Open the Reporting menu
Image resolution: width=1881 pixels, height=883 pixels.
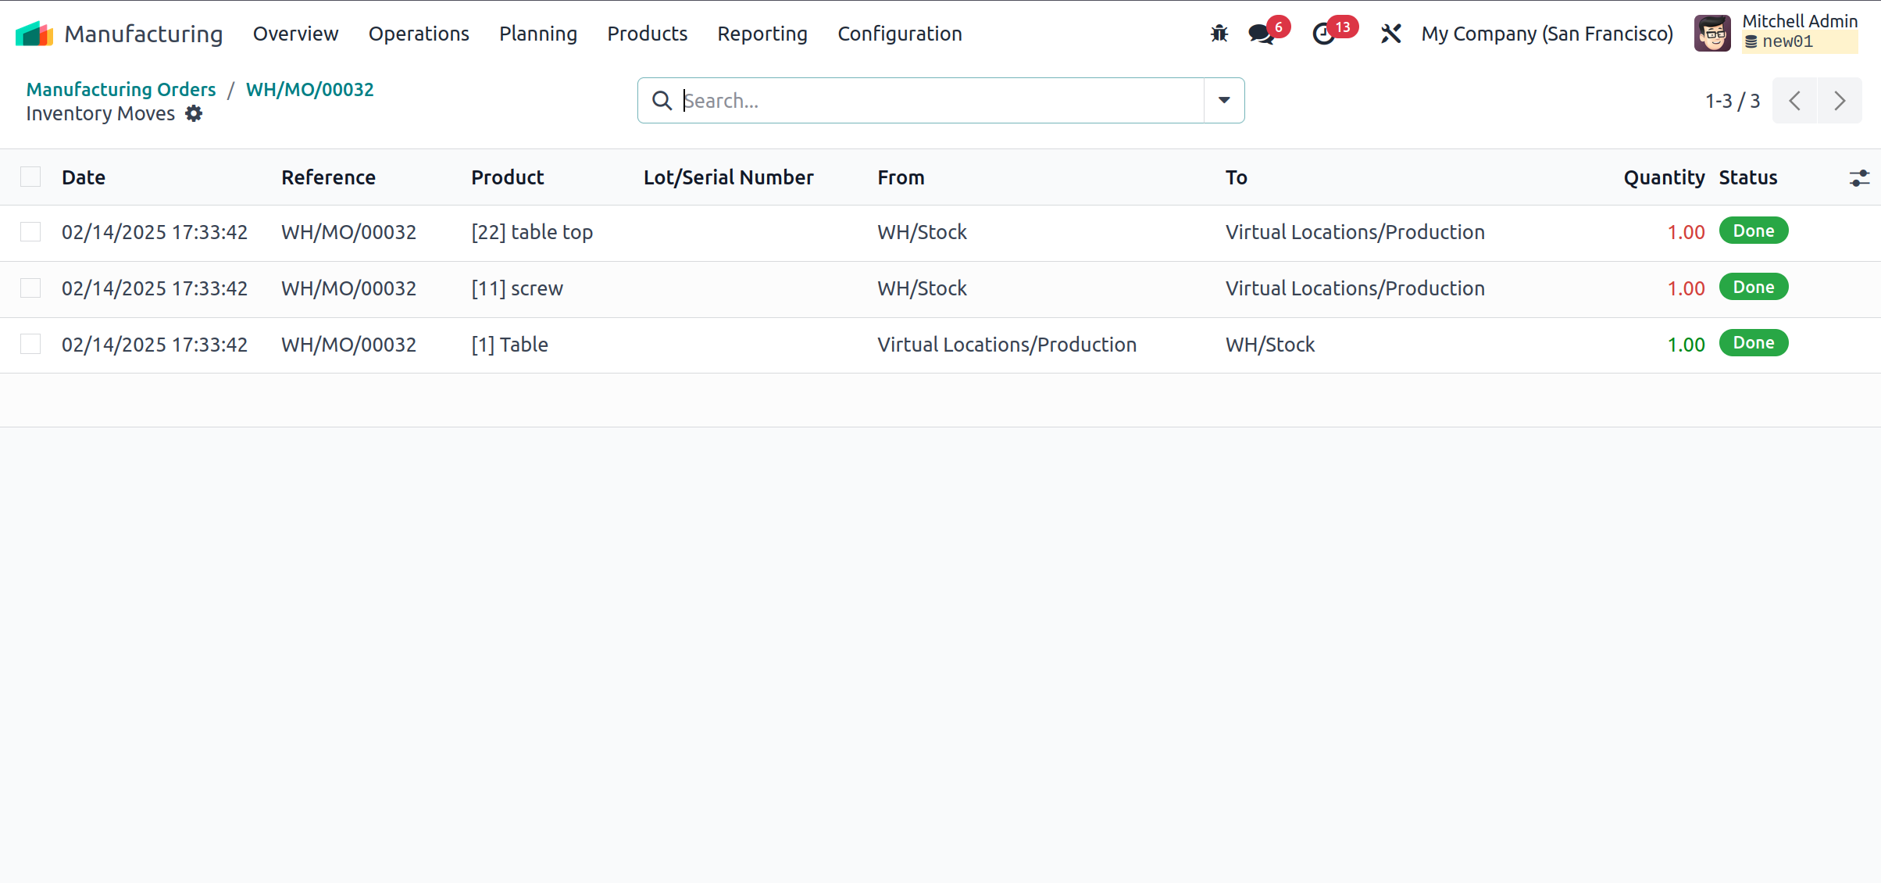point(762,34)
